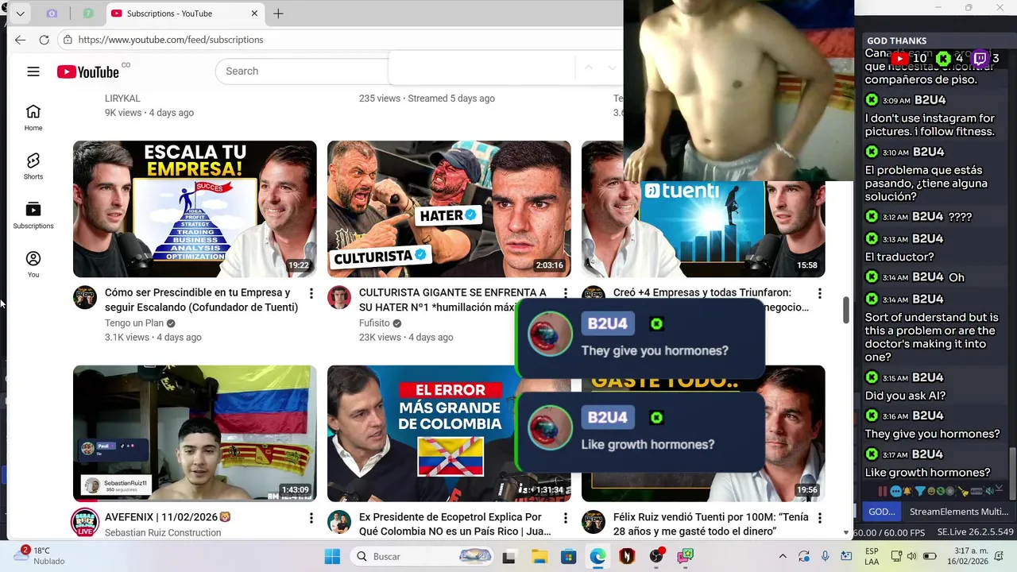Image resolution: width=1017 pixels, height=572 pixels.
Task: Open Sebastian Ruiz Construction channel link
Action: (163, 532)
